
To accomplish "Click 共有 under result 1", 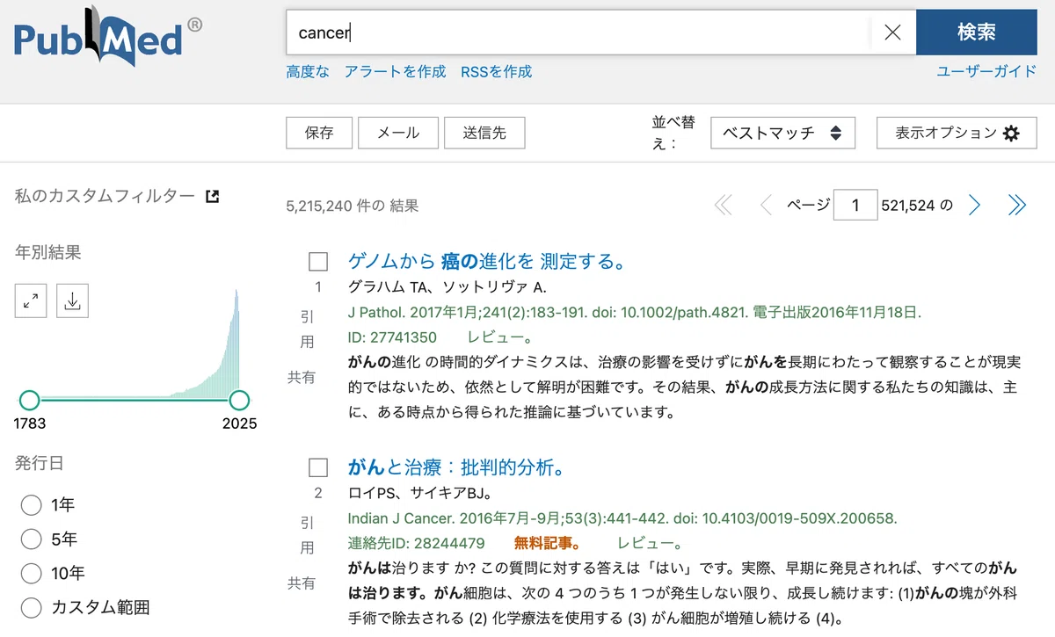I will pos(302,377).
